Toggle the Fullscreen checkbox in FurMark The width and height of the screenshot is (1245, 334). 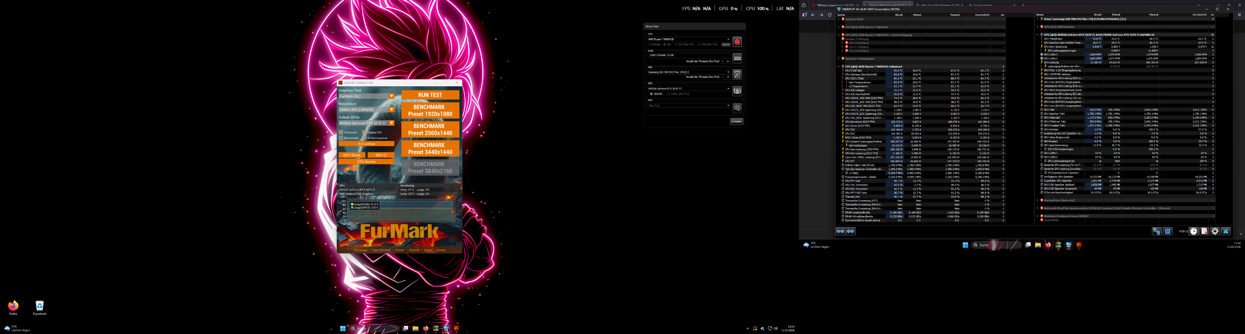[341, 132]
